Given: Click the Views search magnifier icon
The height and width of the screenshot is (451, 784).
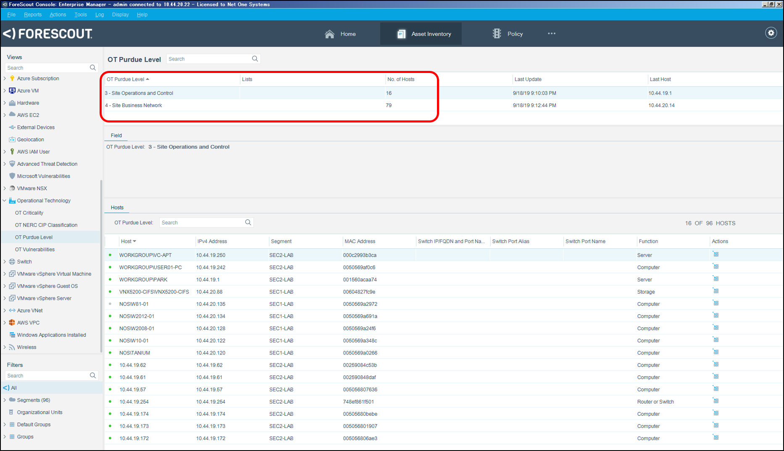Looking at the screenshot, I should [93, 68].
